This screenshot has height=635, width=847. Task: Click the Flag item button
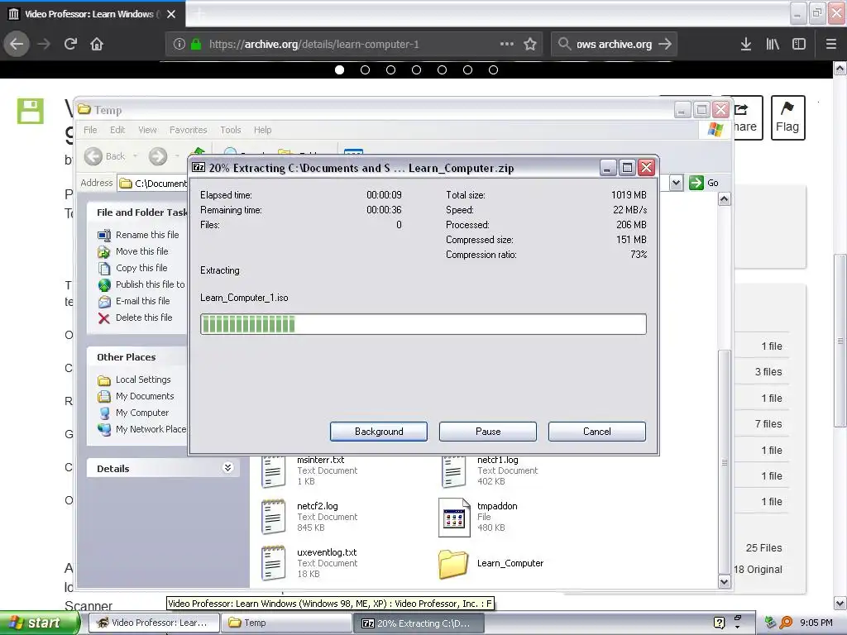point(787,117)
